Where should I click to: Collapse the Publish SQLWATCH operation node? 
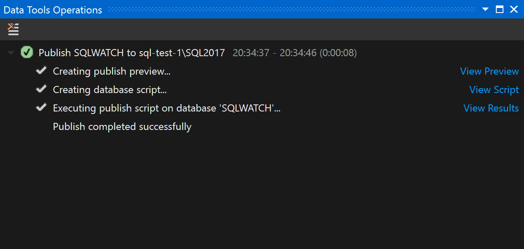tap(11, 53)
